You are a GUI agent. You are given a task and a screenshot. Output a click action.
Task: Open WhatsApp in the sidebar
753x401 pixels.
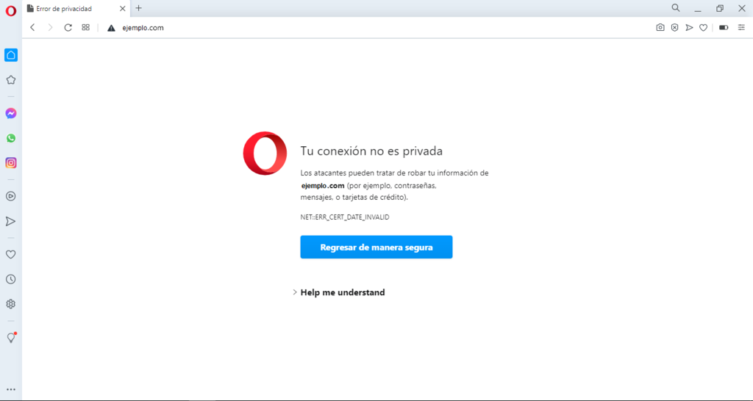tap(10, 138)
